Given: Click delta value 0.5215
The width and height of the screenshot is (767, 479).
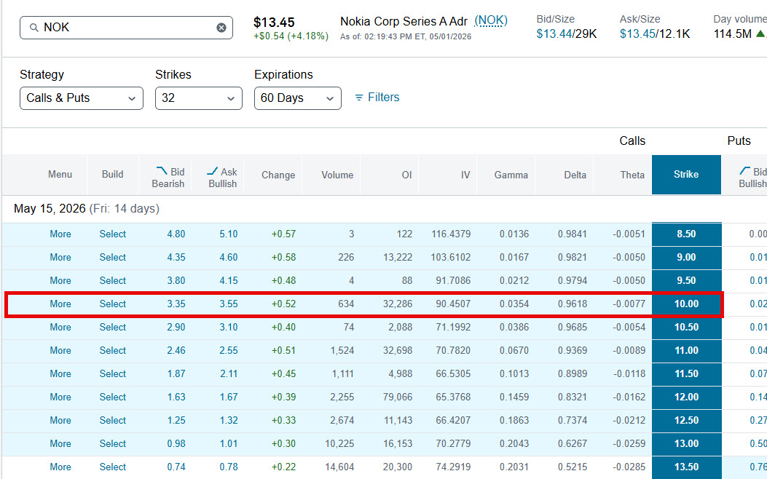Looking at the screenshot, I should tap(573, 467).
